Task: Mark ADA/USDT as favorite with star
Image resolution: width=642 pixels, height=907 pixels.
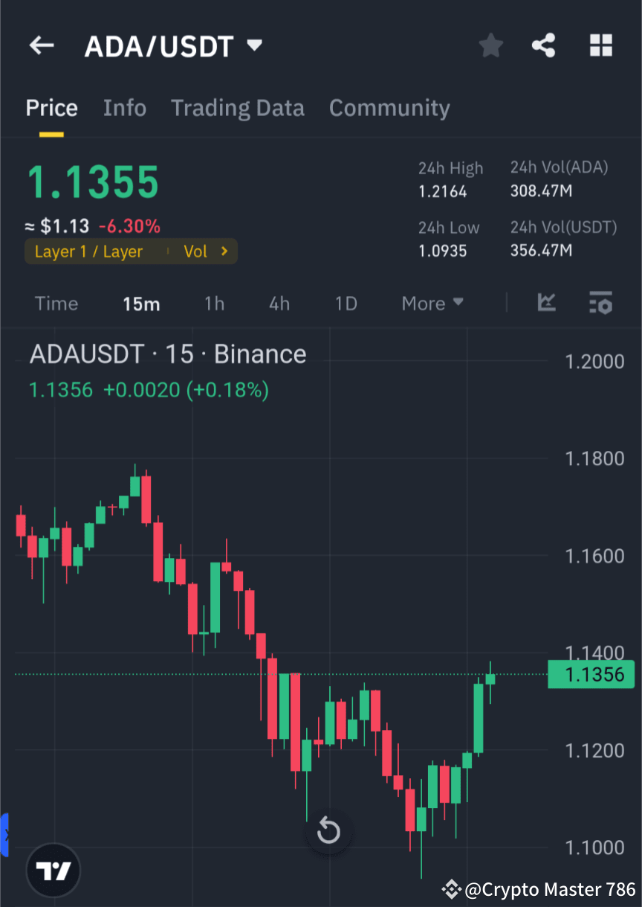Action: (x=490, y=45)
